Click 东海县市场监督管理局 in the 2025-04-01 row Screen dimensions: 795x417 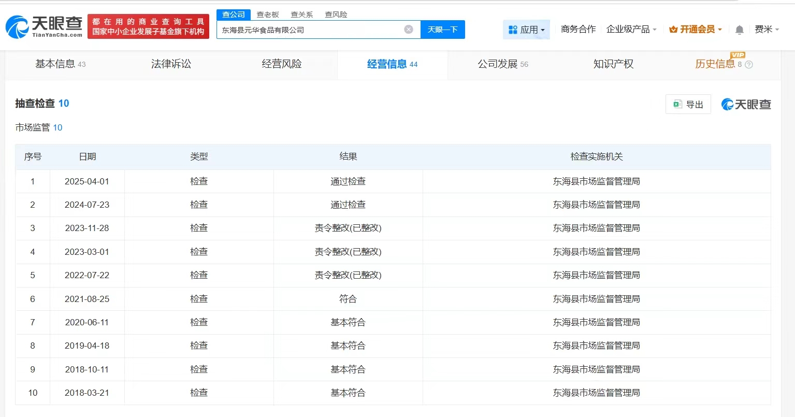[x=597, y=181]
